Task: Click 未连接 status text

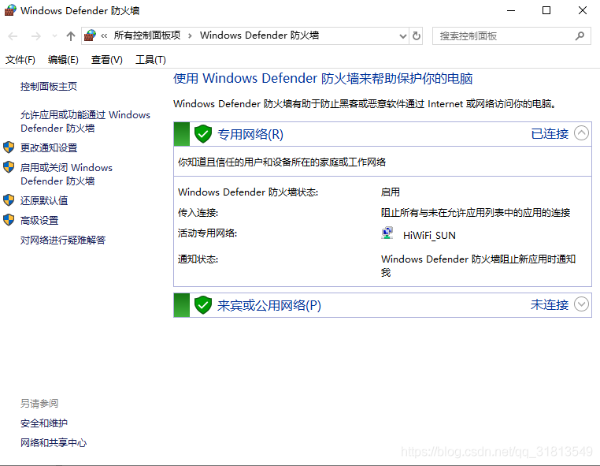Action: point(550,304)
